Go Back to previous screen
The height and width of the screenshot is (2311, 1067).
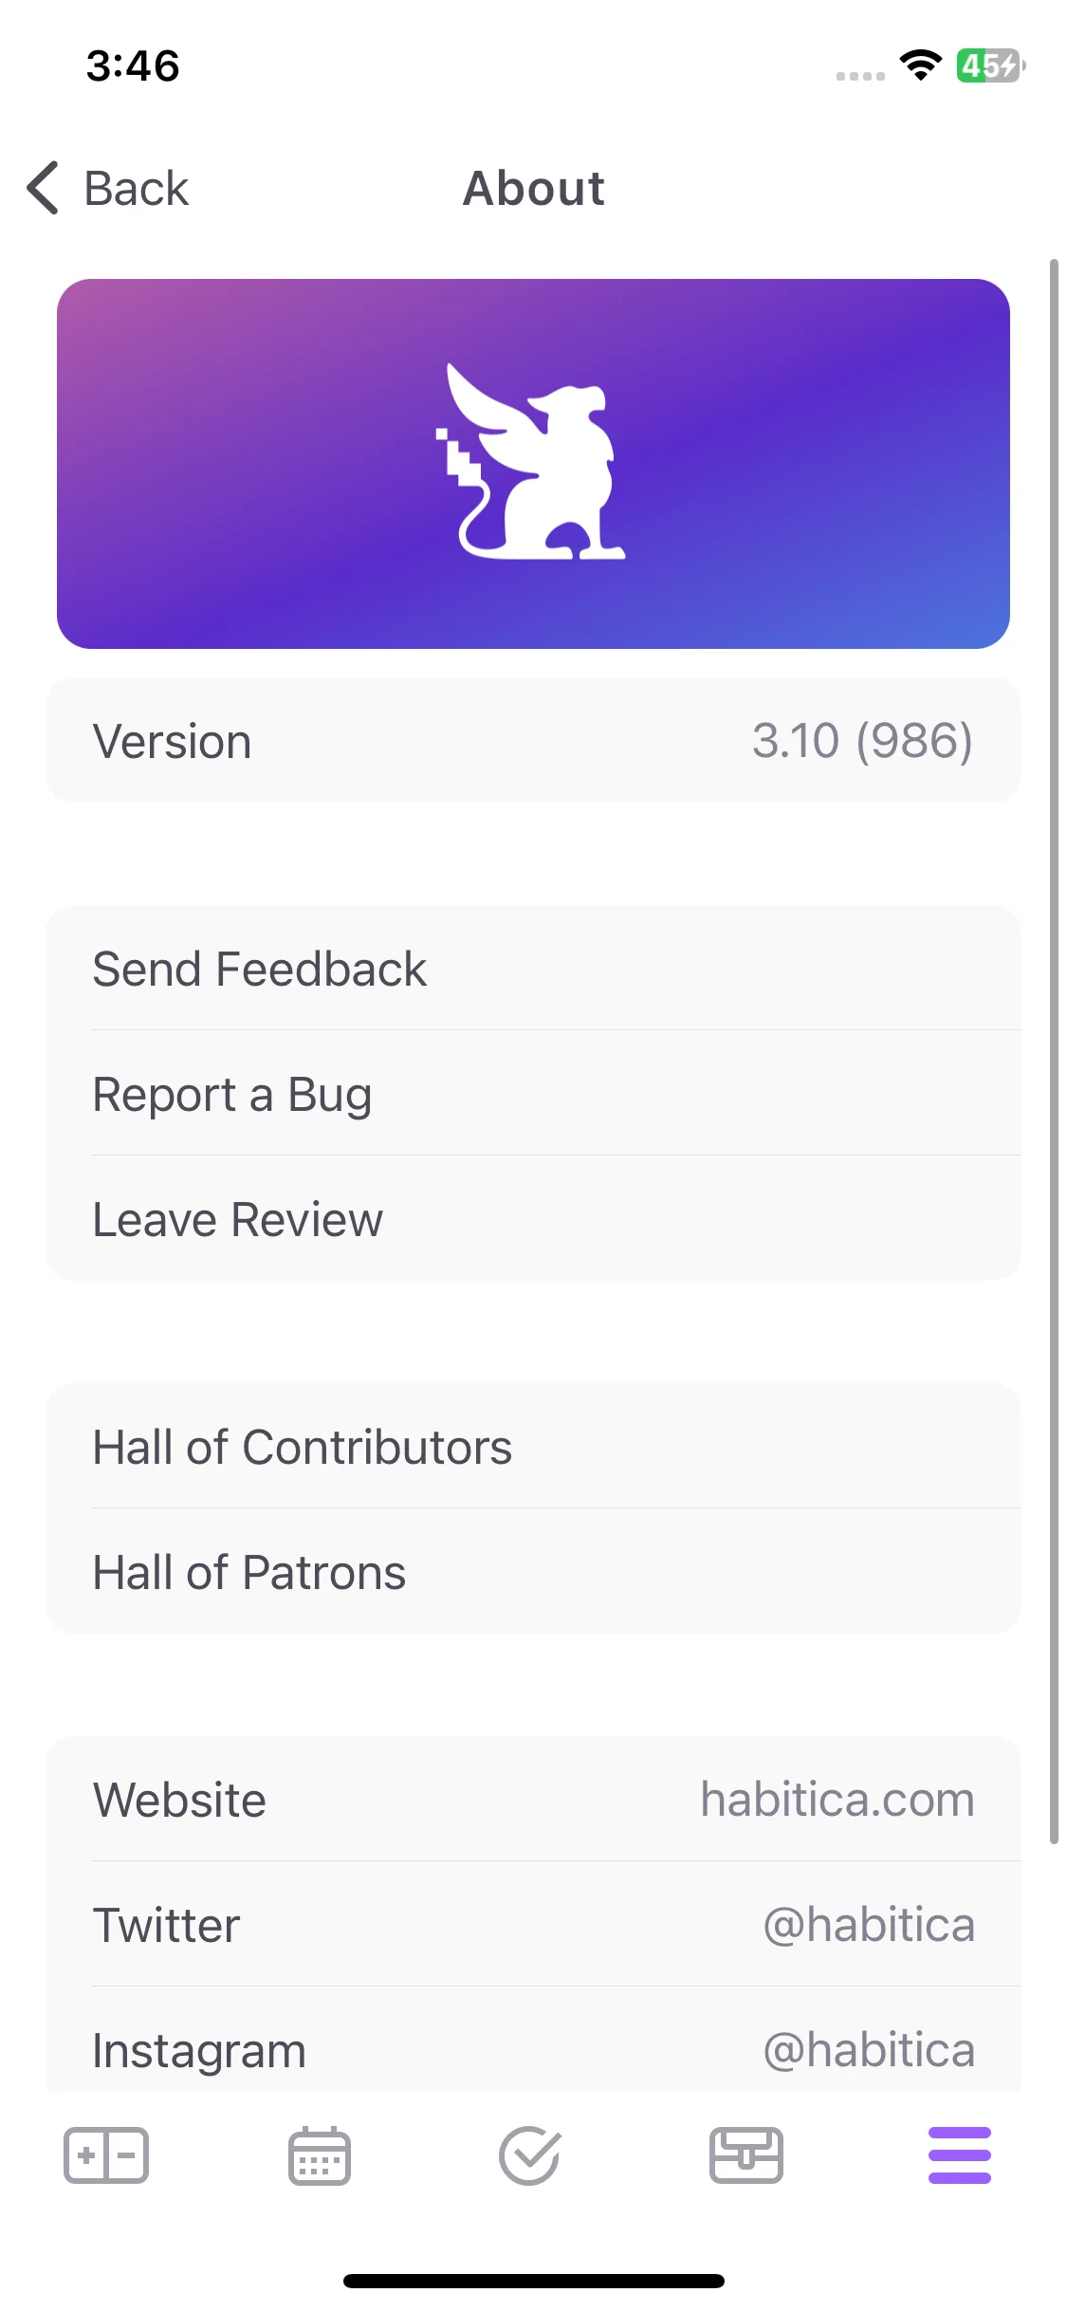tap(108, 188)
